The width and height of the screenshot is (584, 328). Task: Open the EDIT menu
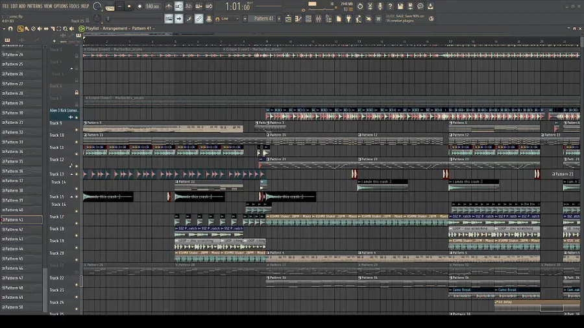coord(14,6)
